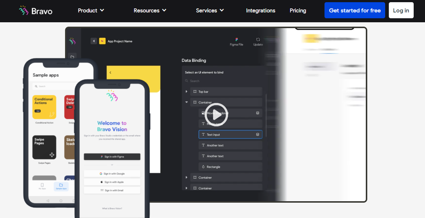Click the Sign in with Figma button
425x218 pixels.
click(112, 156)
